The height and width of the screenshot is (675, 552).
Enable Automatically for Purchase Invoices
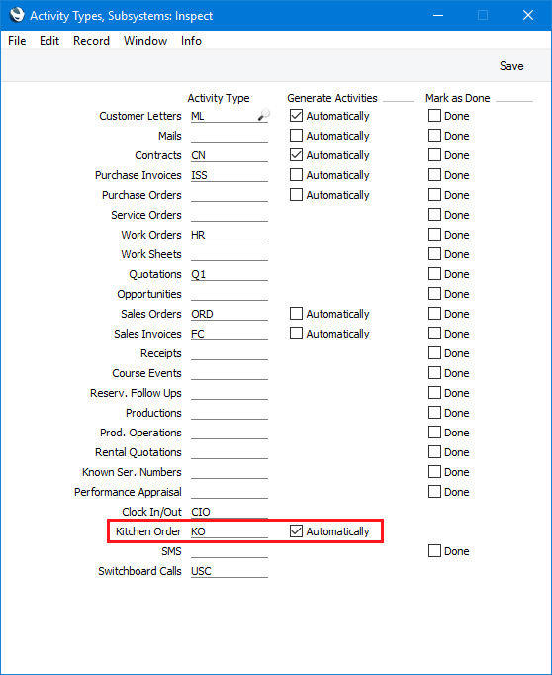(x=296, y=175)
